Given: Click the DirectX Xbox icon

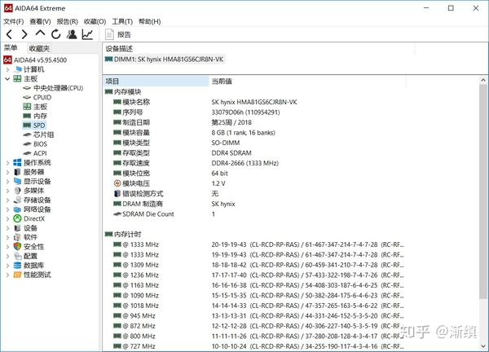Looking at the screenshot, I should pyautogui.click(x=17, y=218).
